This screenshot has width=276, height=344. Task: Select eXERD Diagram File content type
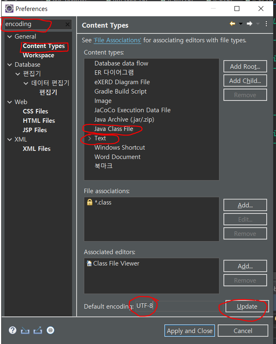click(x=122, y=82)
